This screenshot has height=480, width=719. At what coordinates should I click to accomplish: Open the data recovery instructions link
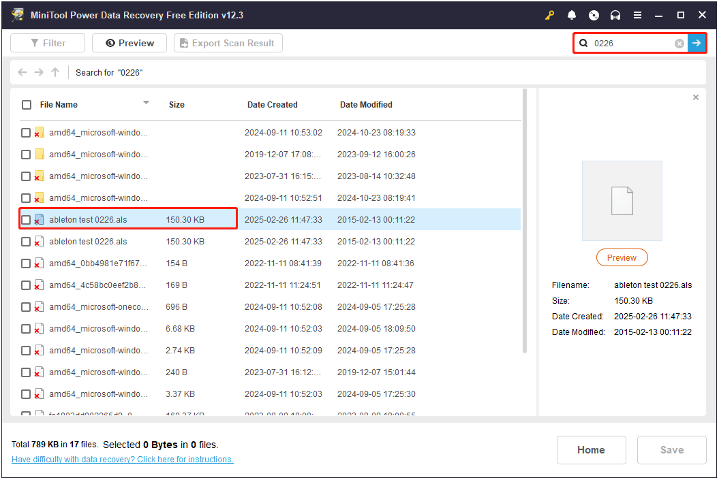click(123, 460)
